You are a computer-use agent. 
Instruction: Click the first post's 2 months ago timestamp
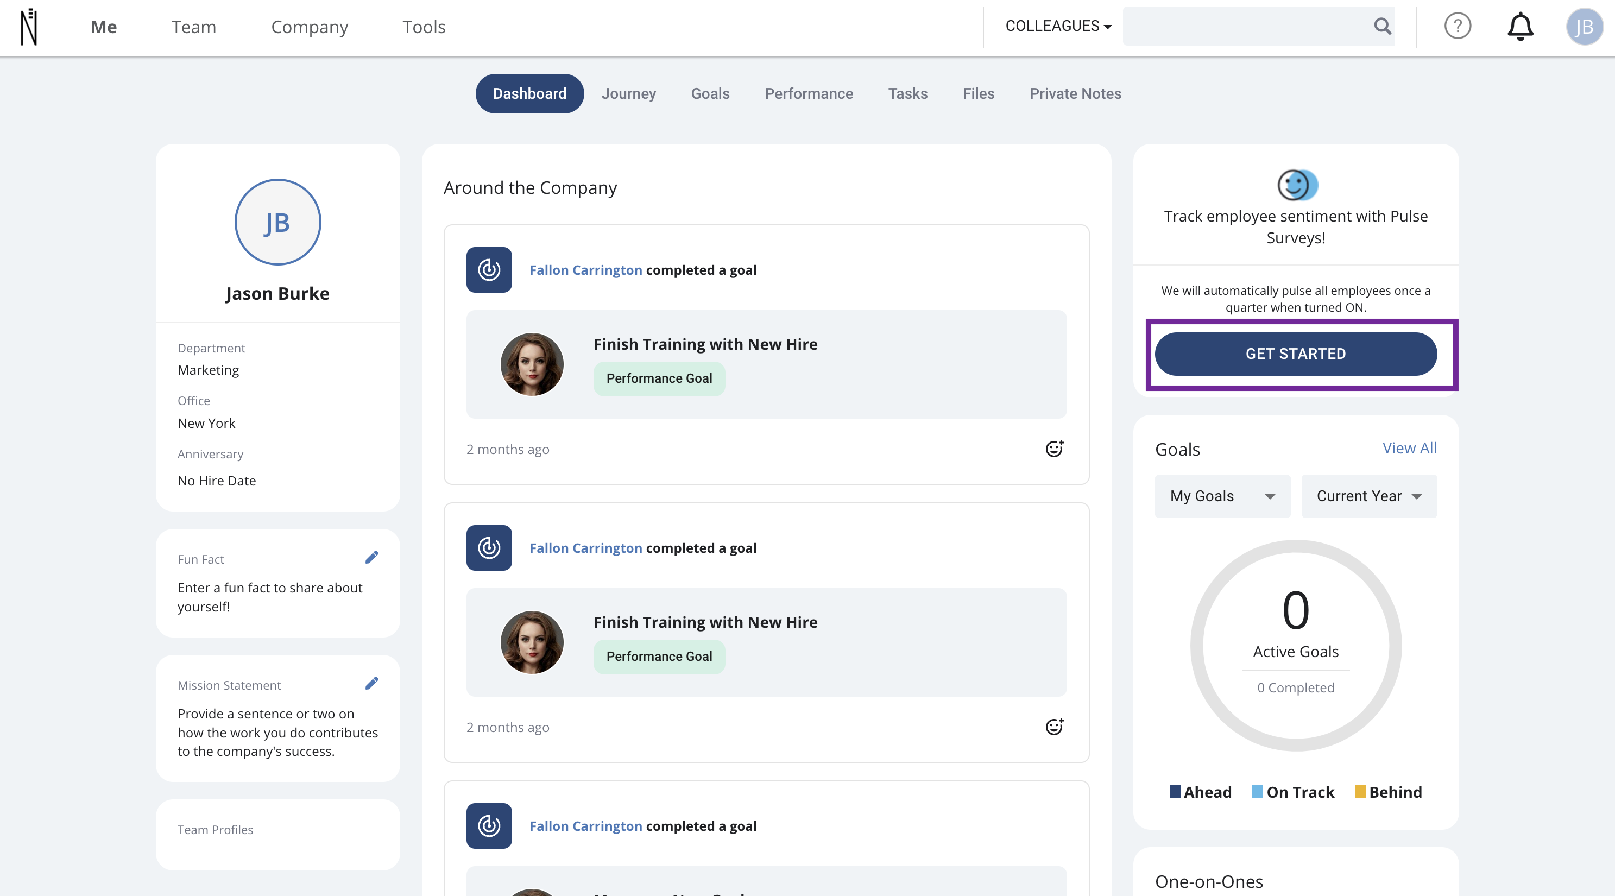(x=508, y=450)
